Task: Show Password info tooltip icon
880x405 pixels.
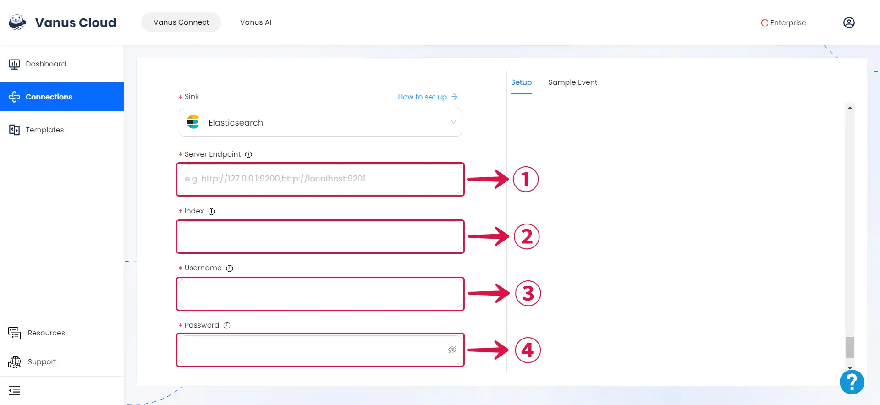Action: (227, 325)
